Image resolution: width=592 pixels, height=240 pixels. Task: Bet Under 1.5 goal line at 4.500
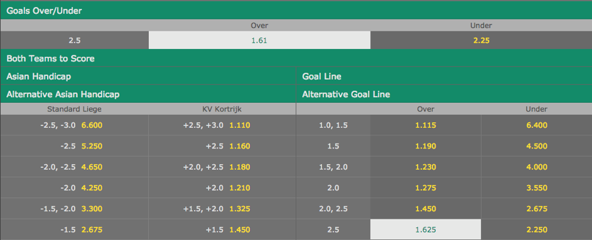pos(537,146)
